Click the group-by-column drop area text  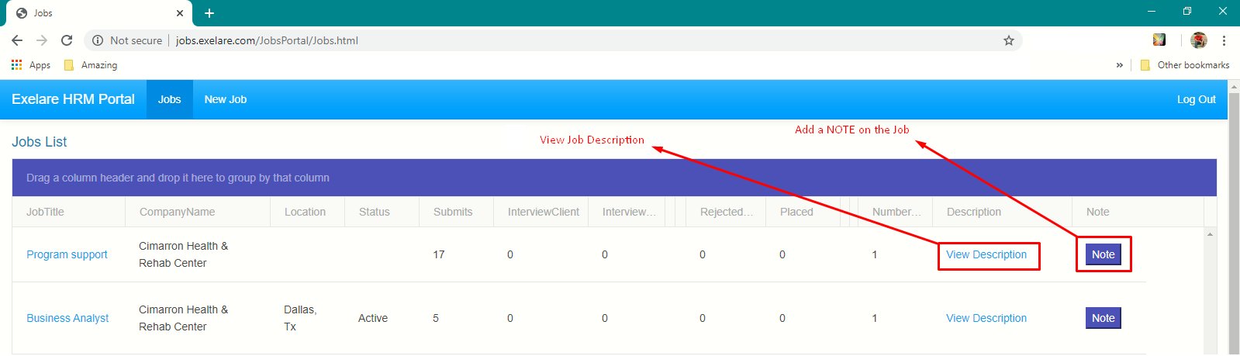(x=178, y=178)
